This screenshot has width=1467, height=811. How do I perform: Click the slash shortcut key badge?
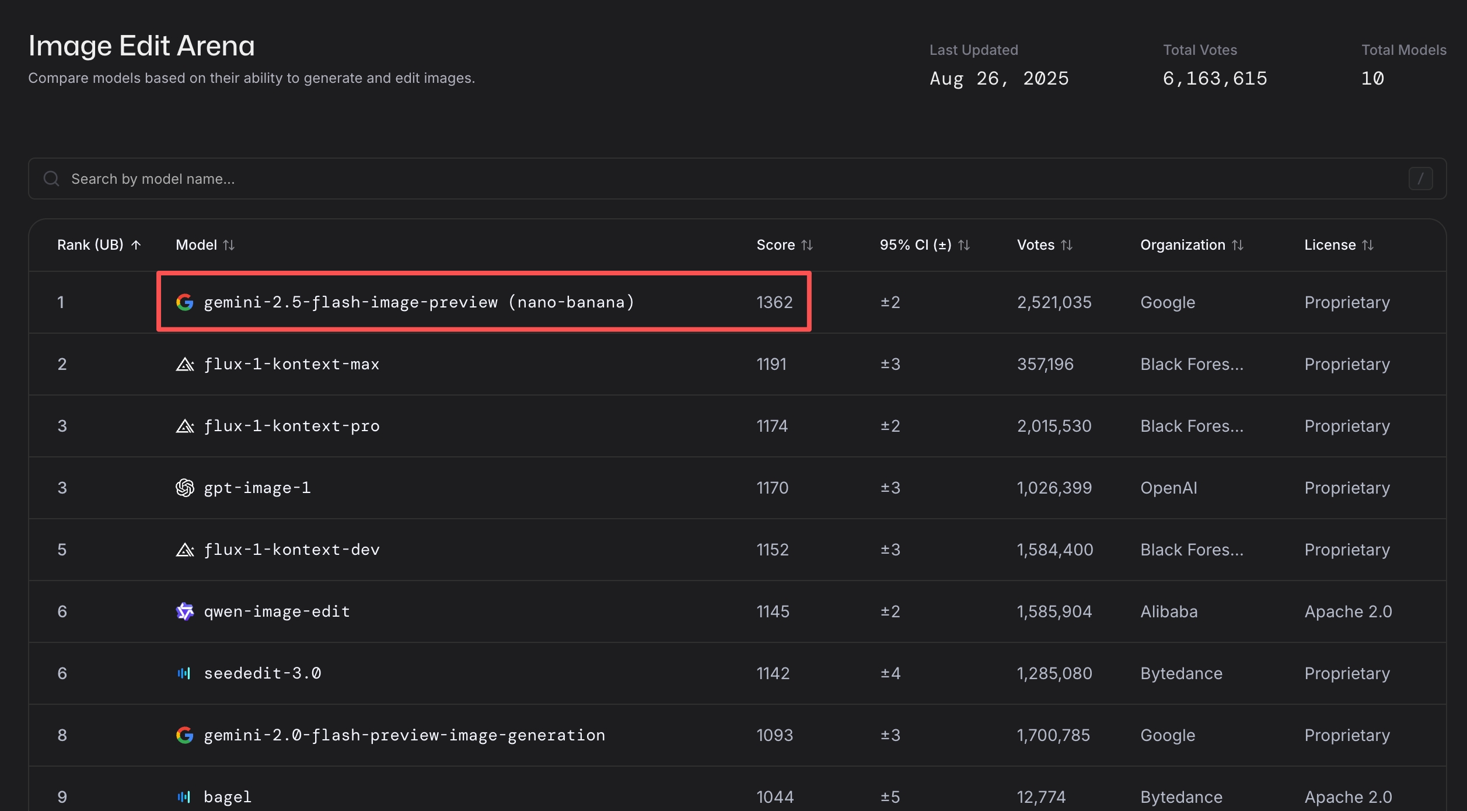[1420, 179]
